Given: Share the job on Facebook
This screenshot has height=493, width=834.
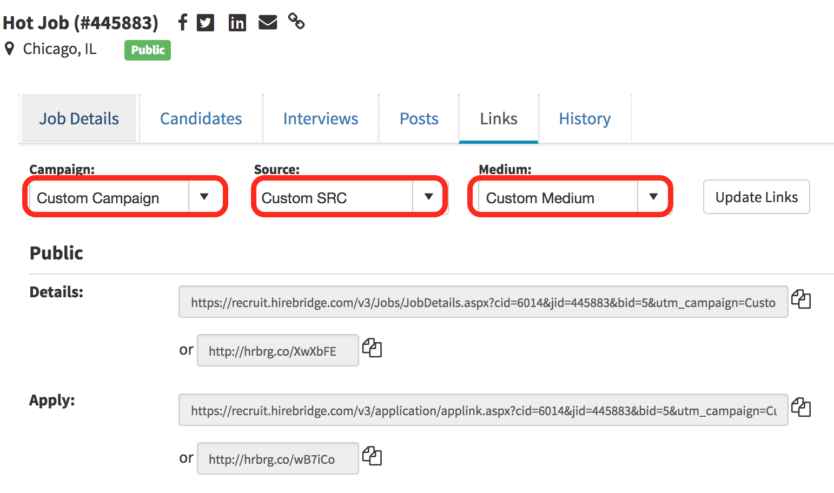Looking at the screenshot, I should tap(182, 22).
